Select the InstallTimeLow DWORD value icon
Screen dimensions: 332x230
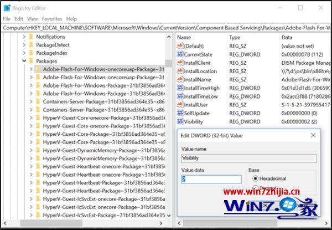coord(180,96)
